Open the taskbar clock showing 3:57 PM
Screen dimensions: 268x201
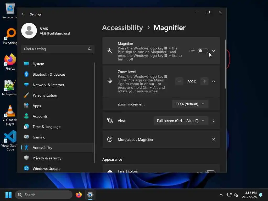[x=249, y=195]
